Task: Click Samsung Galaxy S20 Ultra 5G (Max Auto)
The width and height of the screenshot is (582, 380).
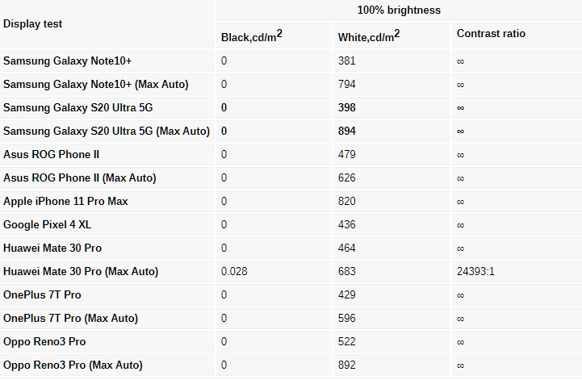Action: pyautogui.click(x=107, y=131)
